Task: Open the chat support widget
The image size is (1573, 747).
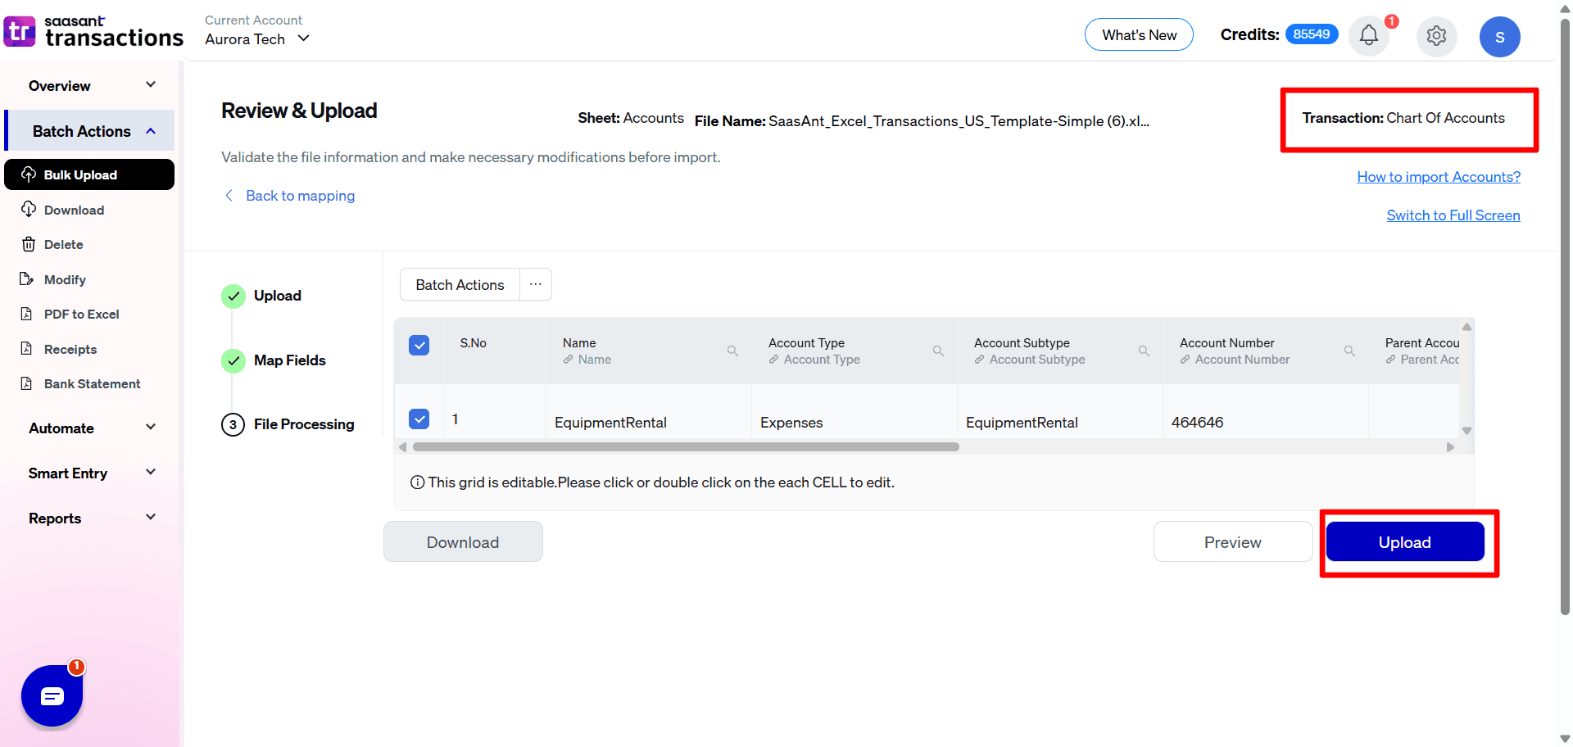Action: click(x=52, y=696)
